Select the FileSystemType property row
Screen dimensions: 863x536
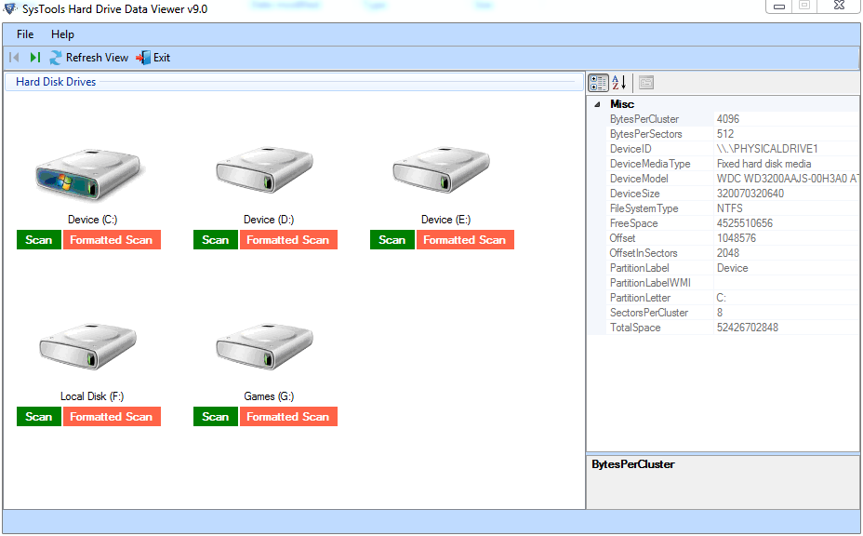point(732,208)
